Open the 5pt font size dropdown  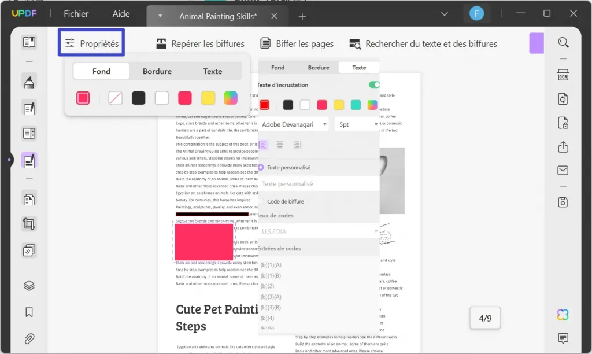[x=356, y=124]
